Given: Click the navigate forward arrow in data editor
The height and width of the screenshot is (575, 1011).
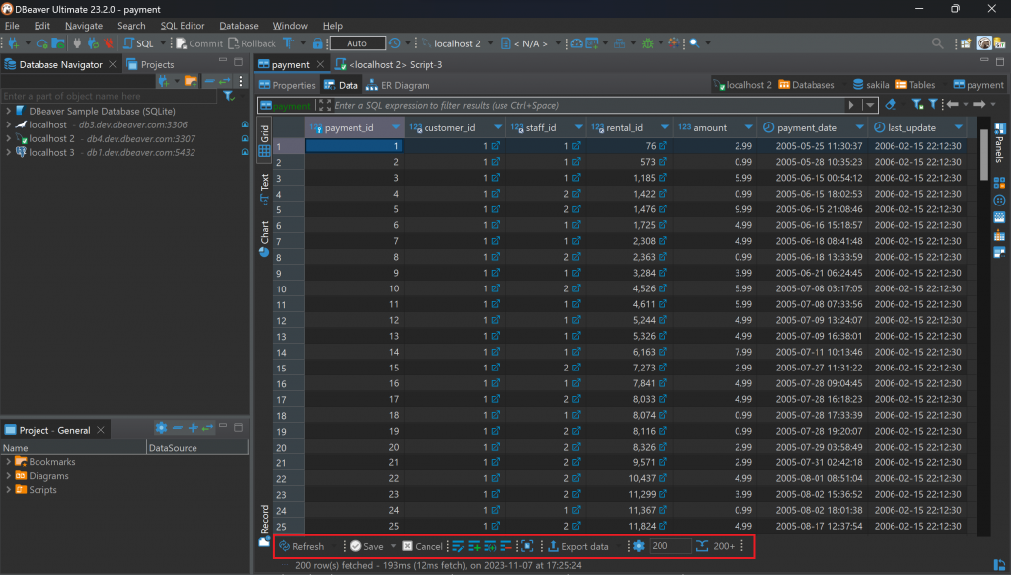Looking at the screenshot, I should click(x=979, y=105).
